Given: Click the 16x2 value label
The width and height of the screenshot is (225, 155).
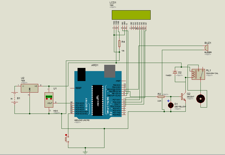Looking at the screenshot, I should pos(112,5).
